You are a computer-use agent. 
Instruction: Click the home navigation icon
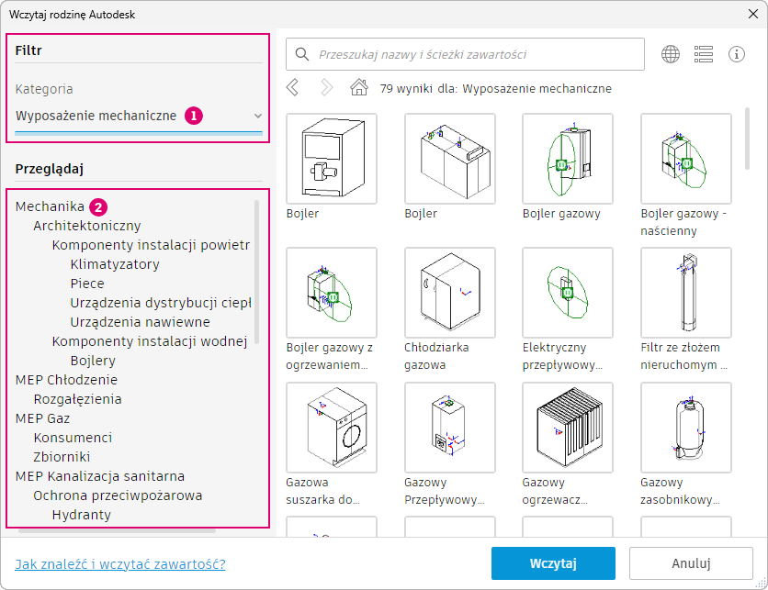tap(359, 88)
